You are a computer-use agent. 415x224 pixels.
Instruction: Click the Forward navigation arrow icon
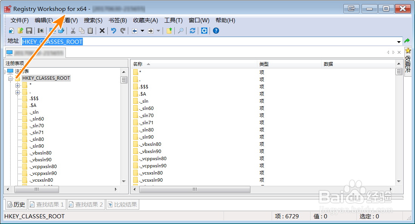click(x=150, y=31)
